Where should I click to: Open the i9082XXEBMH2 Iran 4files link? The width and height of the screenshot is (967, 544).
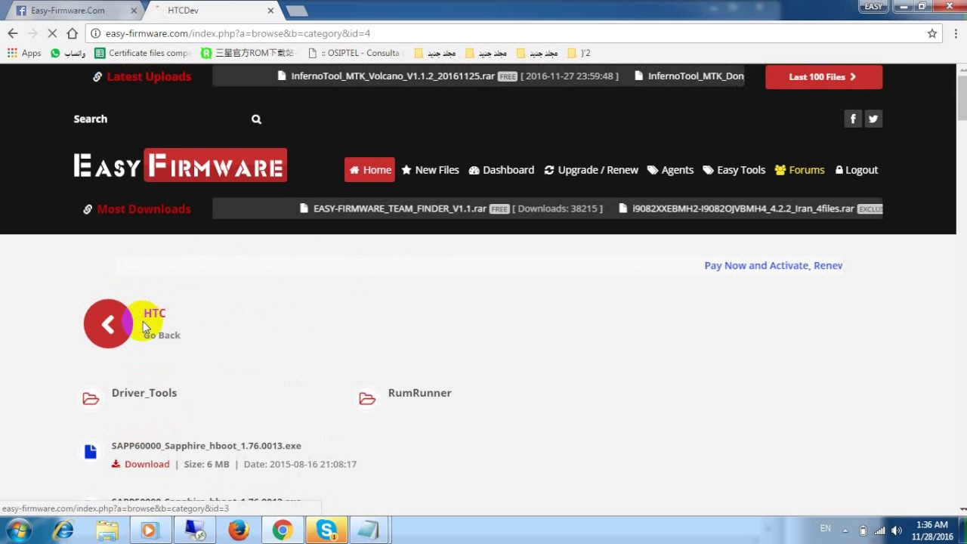743,209
